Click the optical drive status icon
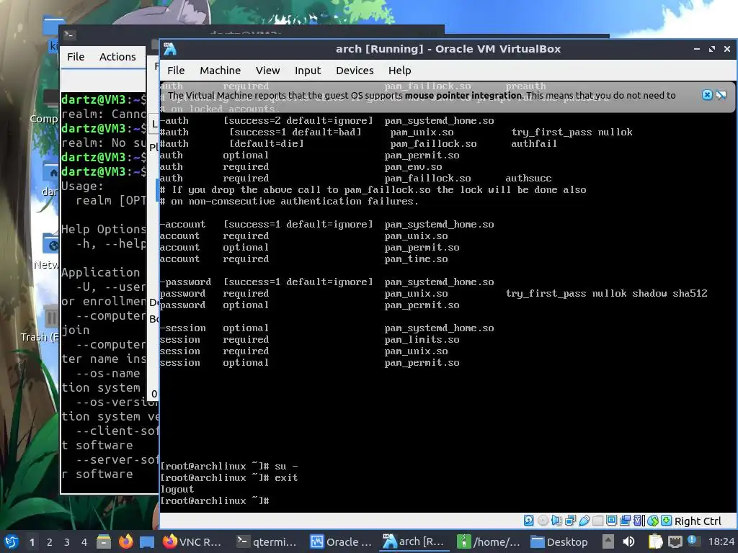The width and height of the screenshot is (738, 553). (543, 521)
